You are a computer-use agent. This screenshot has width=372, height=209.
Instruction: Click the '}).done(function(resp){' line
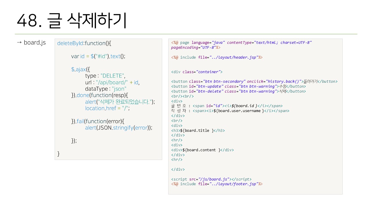point(100,95)
